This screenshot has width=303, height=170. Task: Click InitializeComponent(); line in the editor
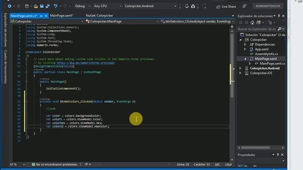click(63, 88)
